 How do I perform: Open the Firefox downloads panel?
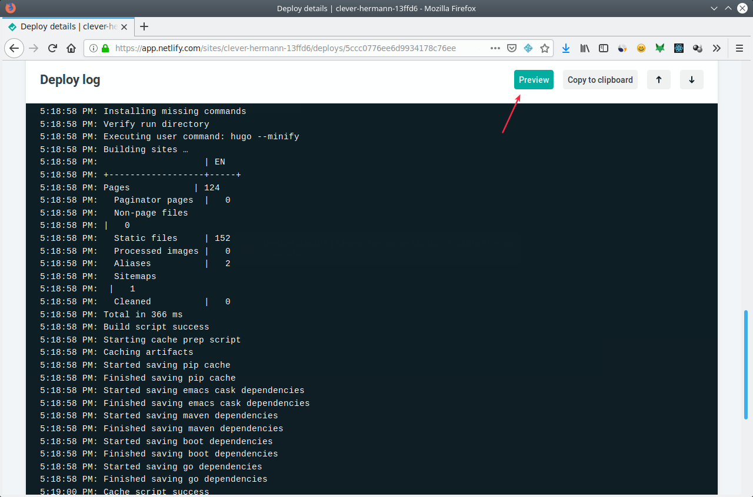point(566,48)
